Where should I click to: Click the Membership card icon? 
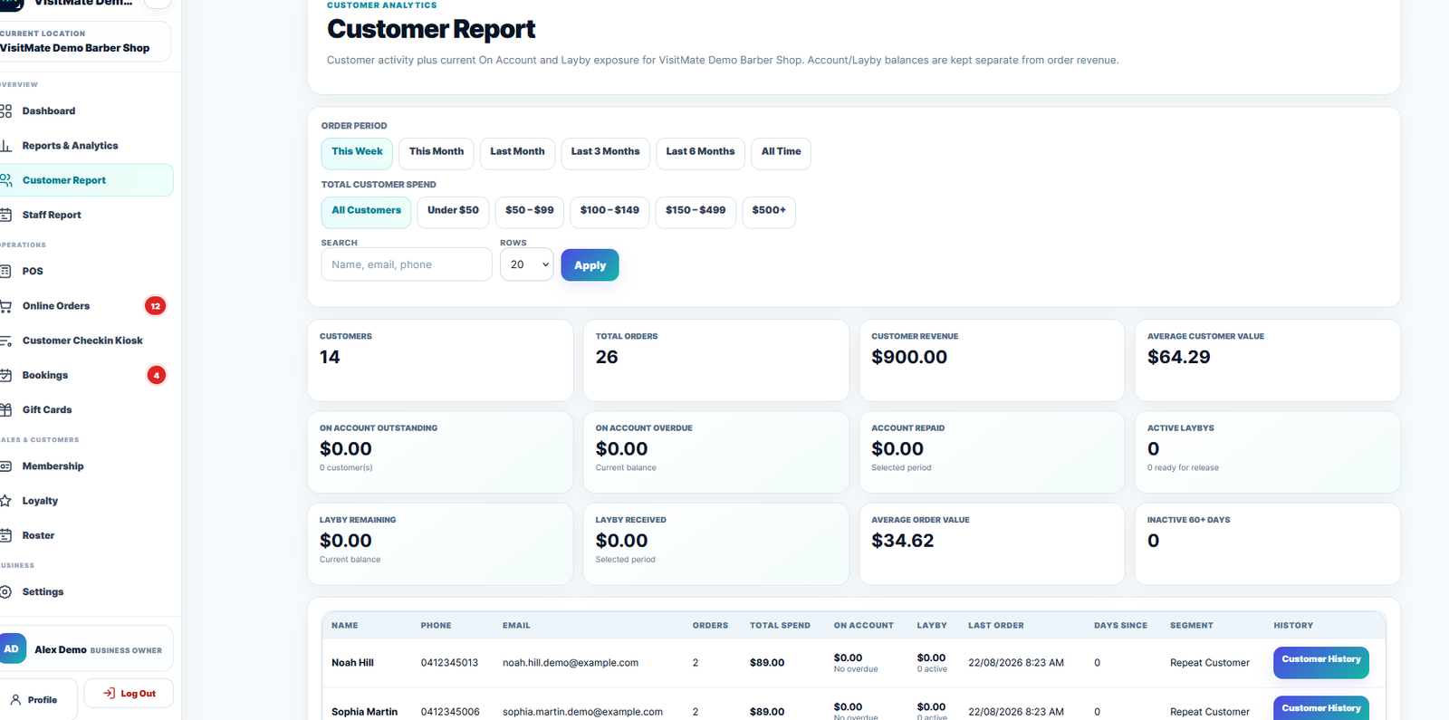pyautogui.click(x=5, y=466)
